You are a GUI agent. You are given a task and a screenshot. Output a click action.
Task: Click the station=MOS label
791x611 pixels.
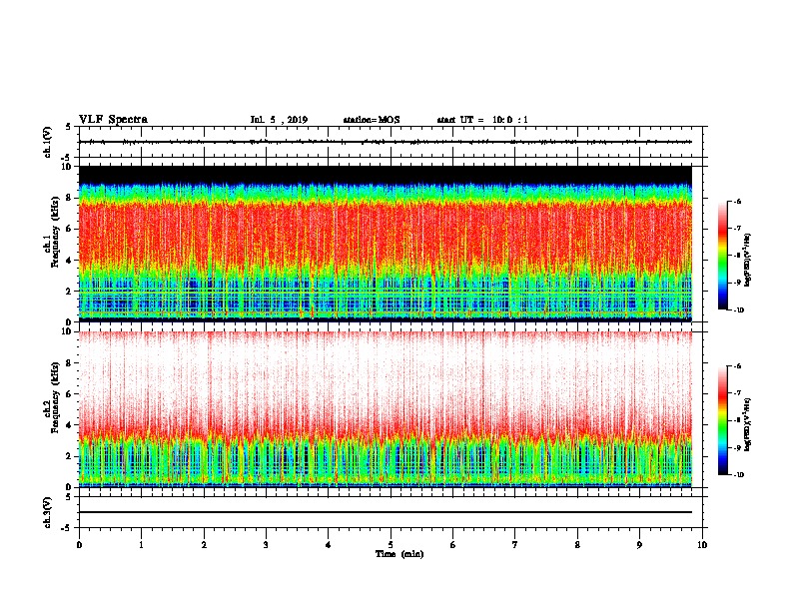[372, 120]
